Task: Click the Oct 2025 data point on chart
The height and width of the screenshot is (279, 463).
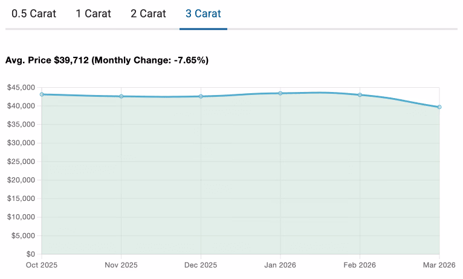Action: click(42, 94)
